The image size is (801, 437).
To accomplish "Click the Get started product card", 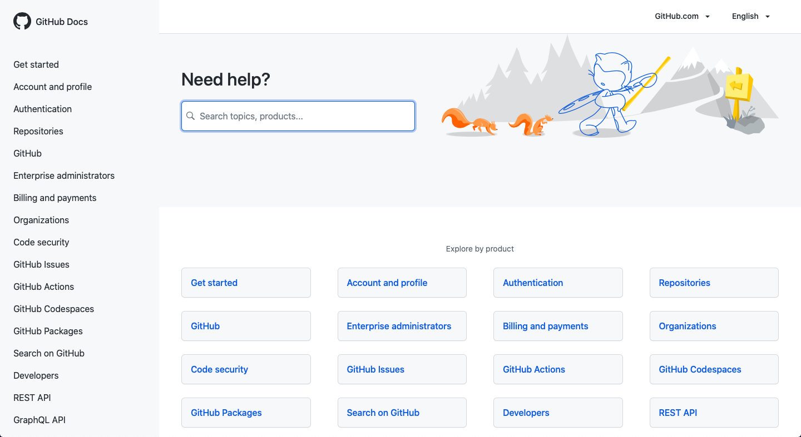I will click(246, 283).
